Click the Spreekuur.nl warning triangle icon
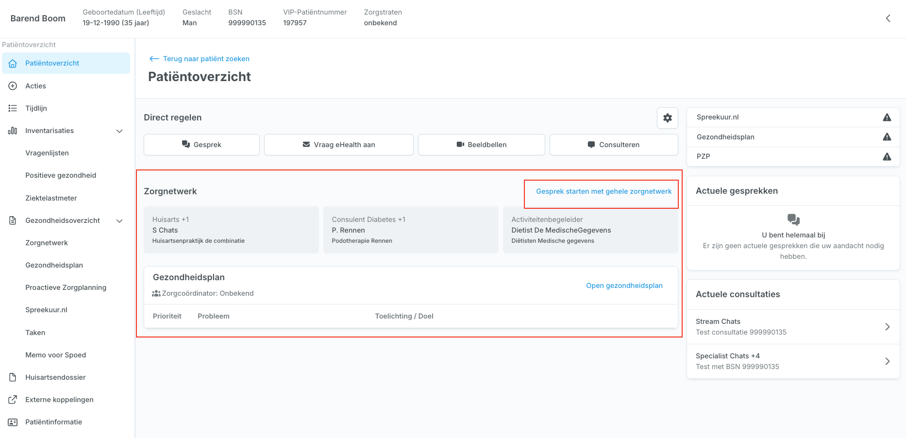This screenshot has height=438, width=906. (x=887, y=118)
